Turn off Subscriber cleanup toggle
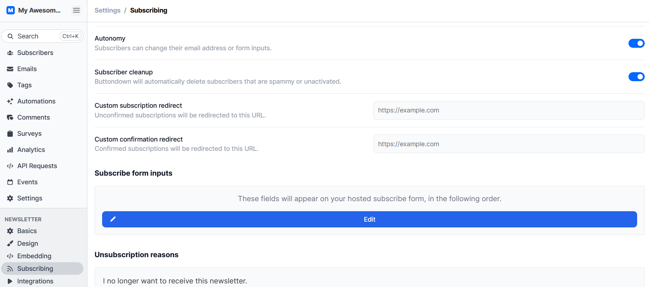 pyautogui.click(x=636, y=77)
